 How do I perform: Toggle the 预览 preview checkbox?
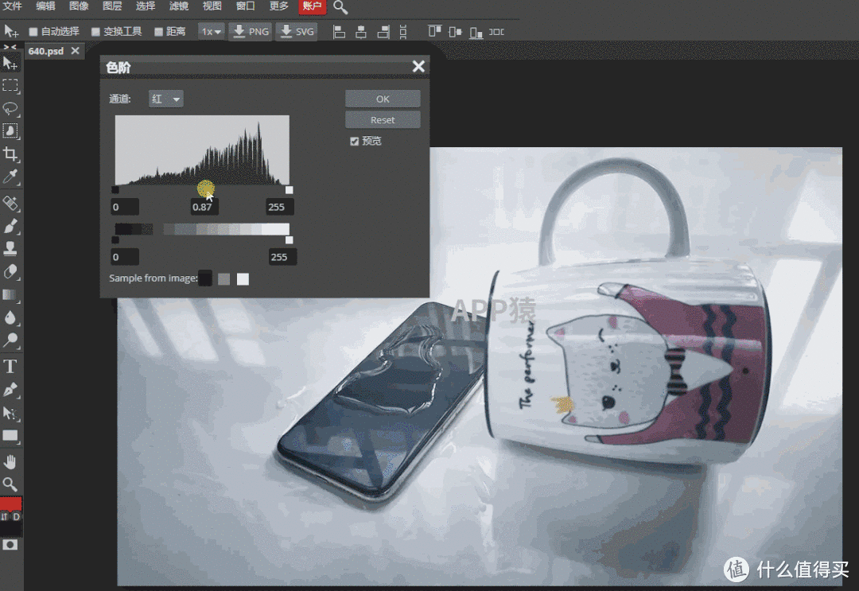355,141
